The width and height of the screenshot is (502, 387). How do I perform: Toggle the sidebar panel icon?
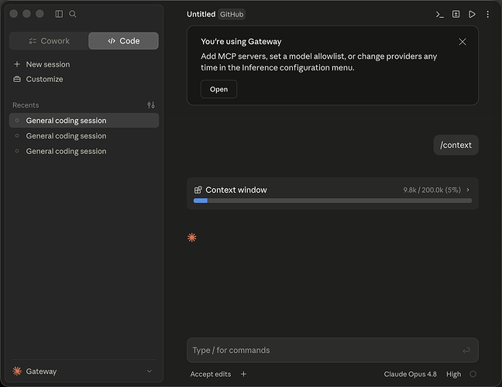click(x=59, y=14)
